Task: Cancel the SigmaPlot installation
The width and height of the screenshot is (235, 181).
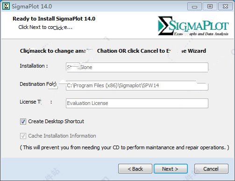Action: tap(211, 169)
